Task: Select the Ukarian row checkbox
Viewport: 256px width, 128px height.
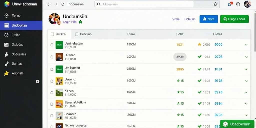Action: pyautogui.click(x=52, y=57)
